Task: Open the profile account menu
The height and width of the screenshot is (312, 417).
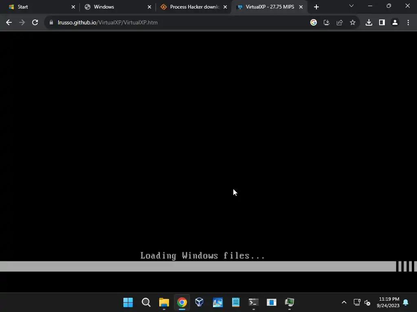Action: pos(395,23)
